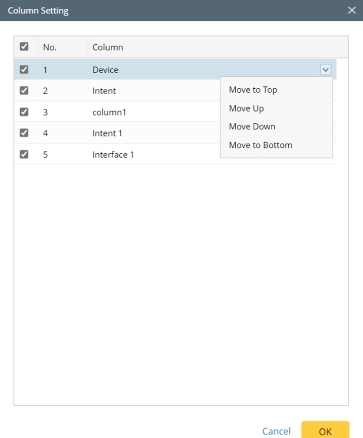Click the OK button

[325, 431]
